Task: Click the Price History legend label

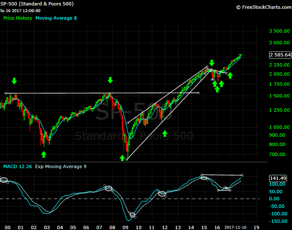Action: [x=18, y=18]
